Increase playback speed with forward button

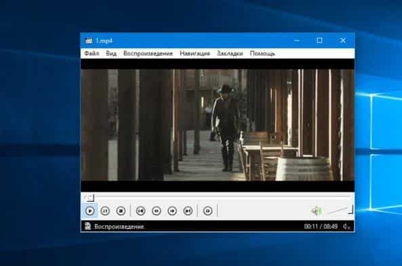point(172,211)
